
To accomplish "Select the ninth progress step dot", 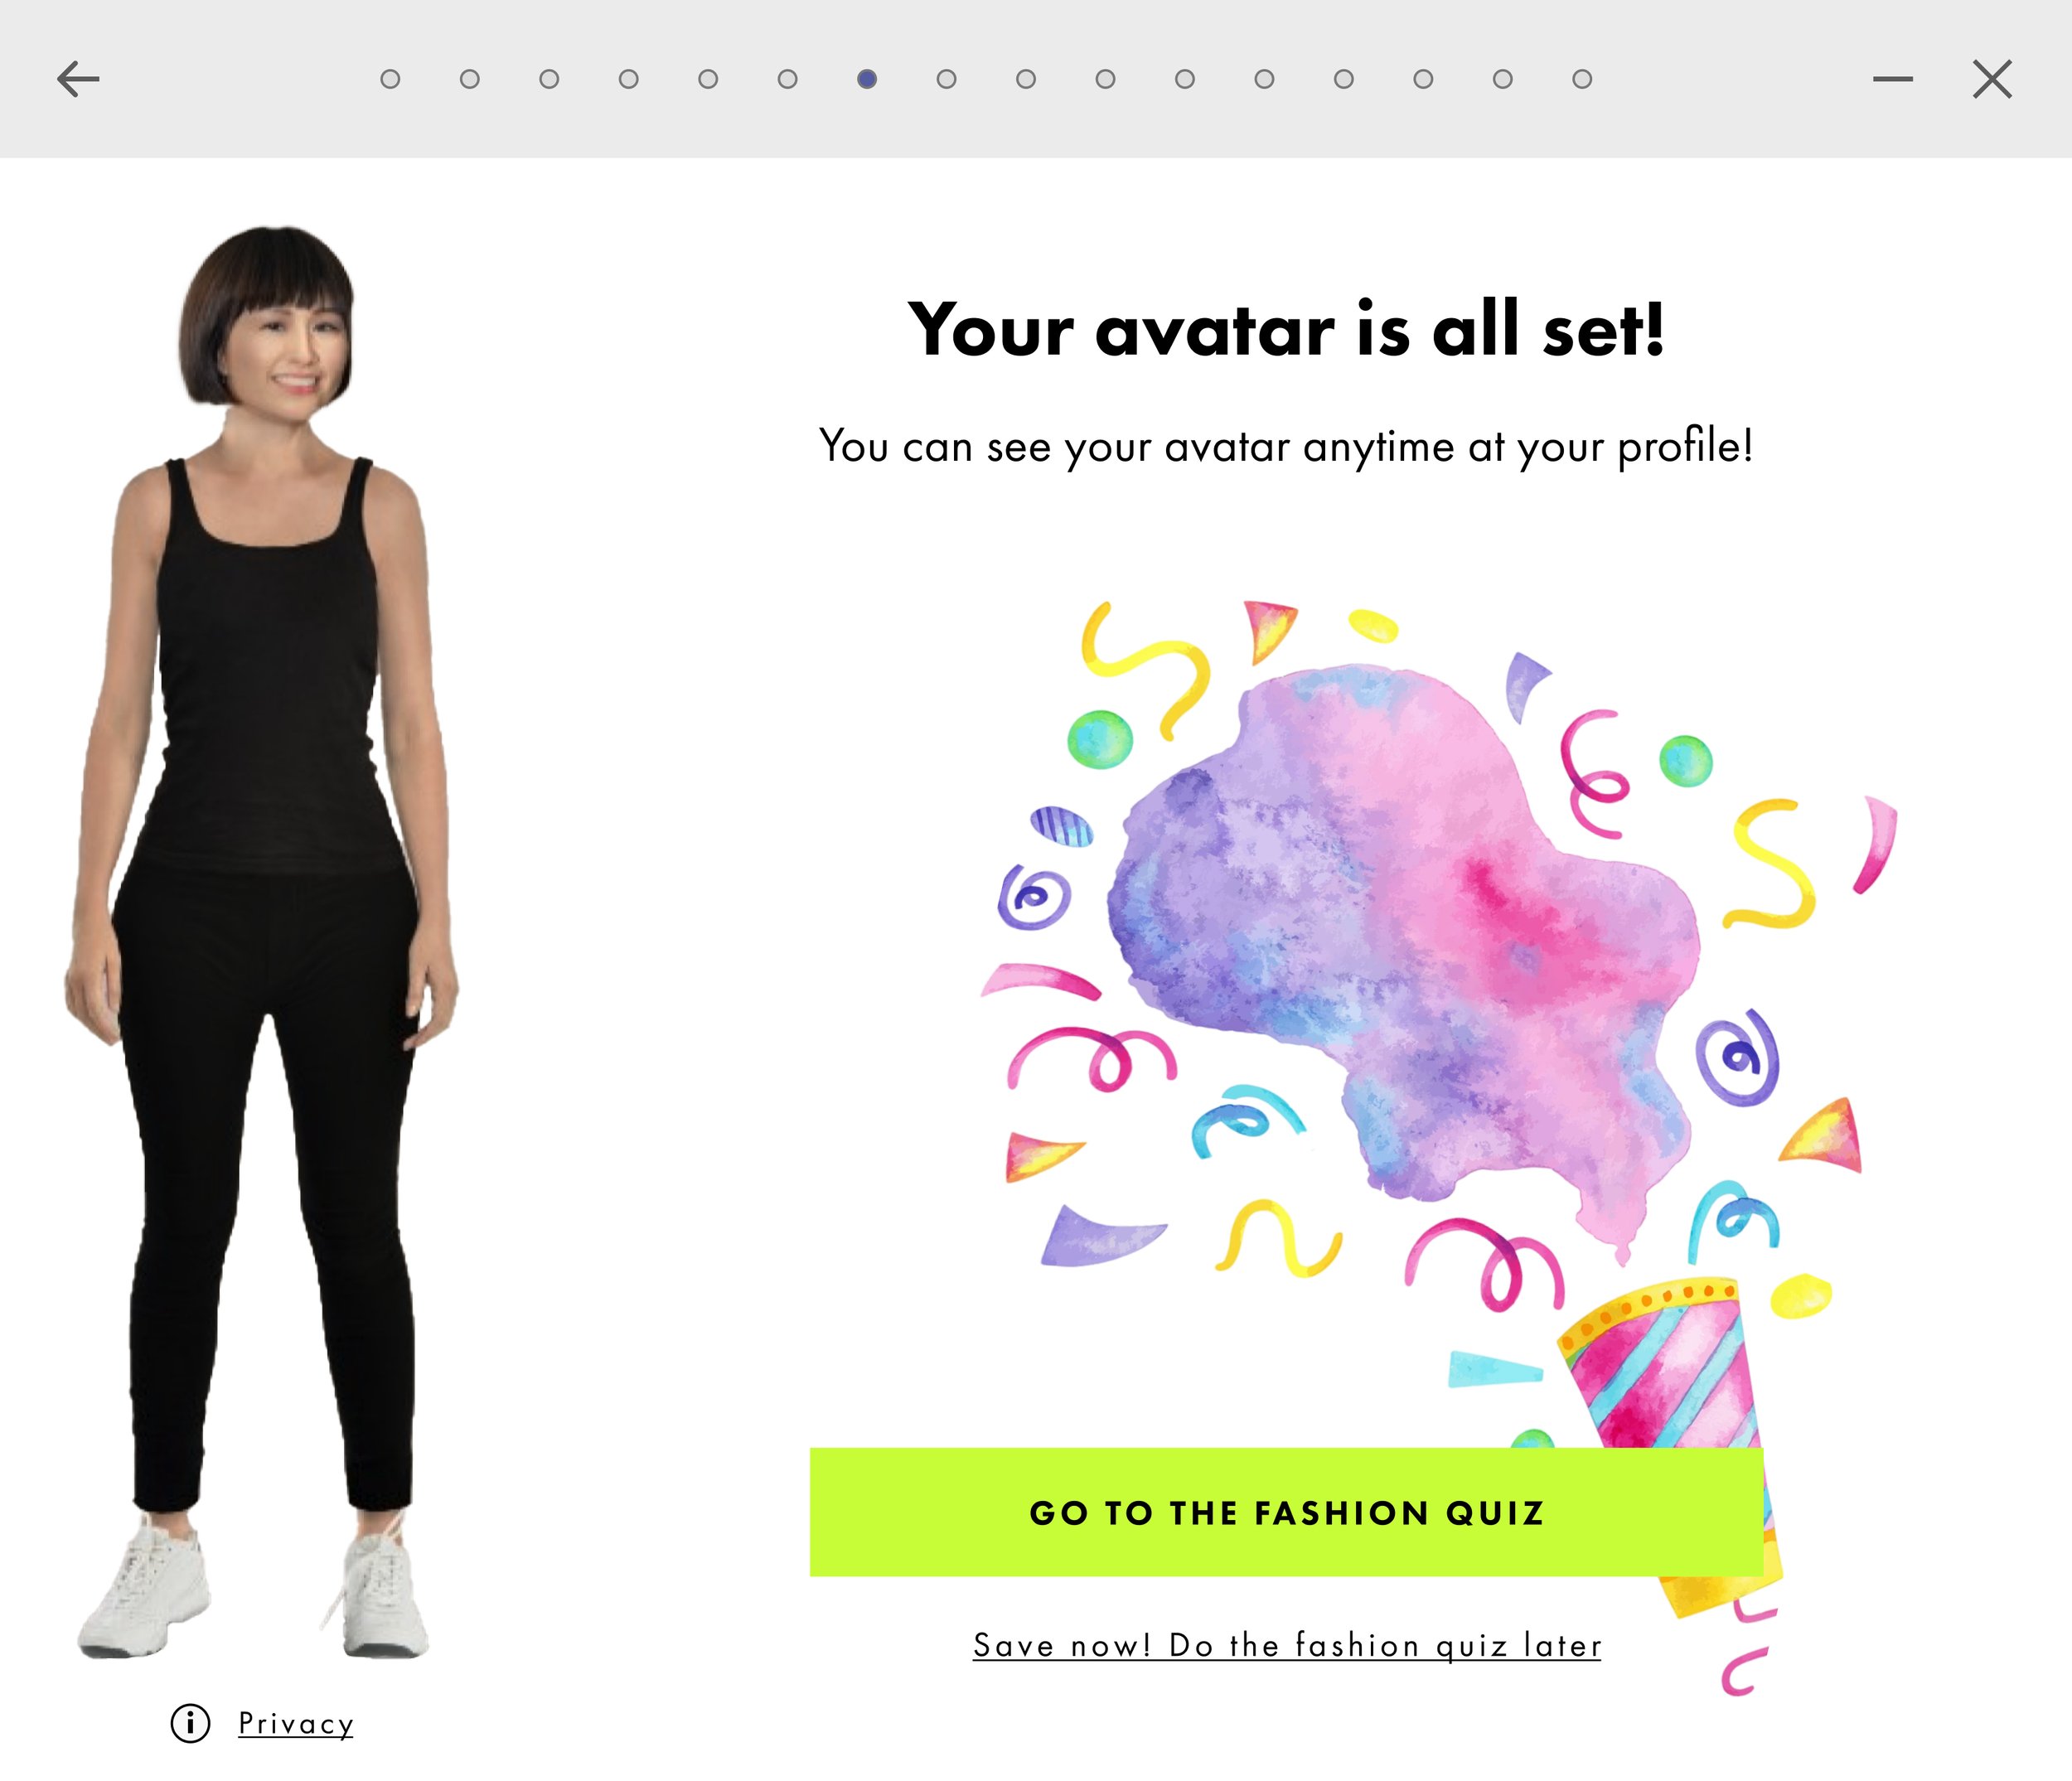I will [1026, 79].
